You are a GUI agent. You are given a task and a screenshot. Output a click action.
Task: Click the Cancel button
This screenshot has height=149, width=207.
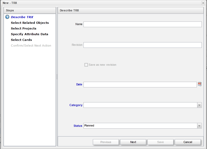pos(188,142)
